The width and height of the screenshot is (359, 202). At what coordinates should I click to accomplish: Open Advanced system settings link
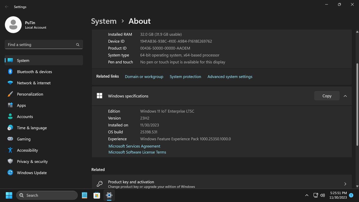tap(230, 76)
